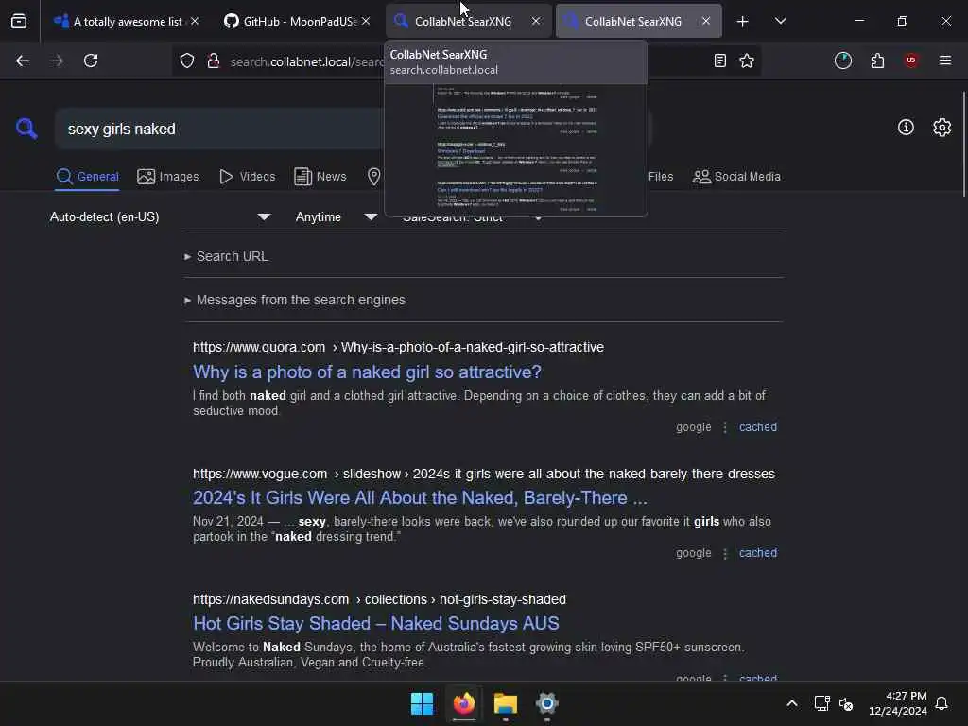The width and height of the screenshot is (968, 726).
Task: Select the General search category
Action: pyautogui.click(x=87, y=177)
